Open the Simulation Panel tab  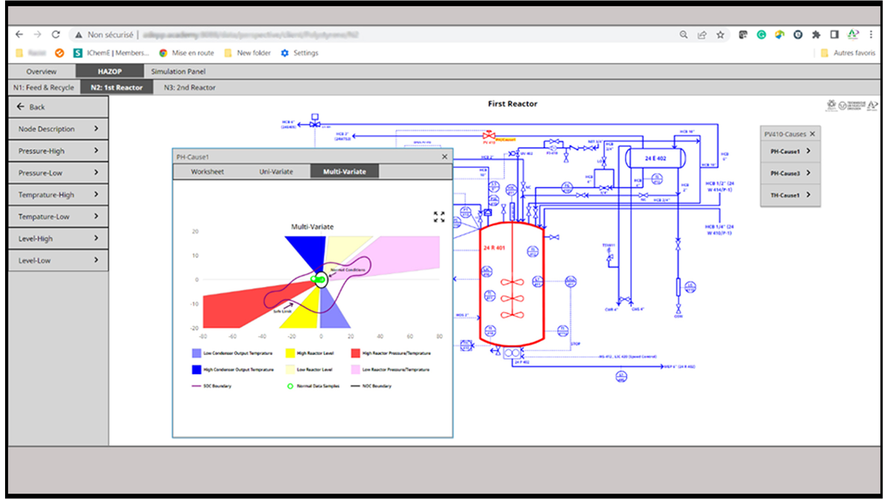[178, 71]
